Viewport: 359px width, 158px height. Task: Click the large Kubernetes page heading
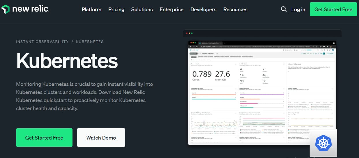[x=67, y=61]
